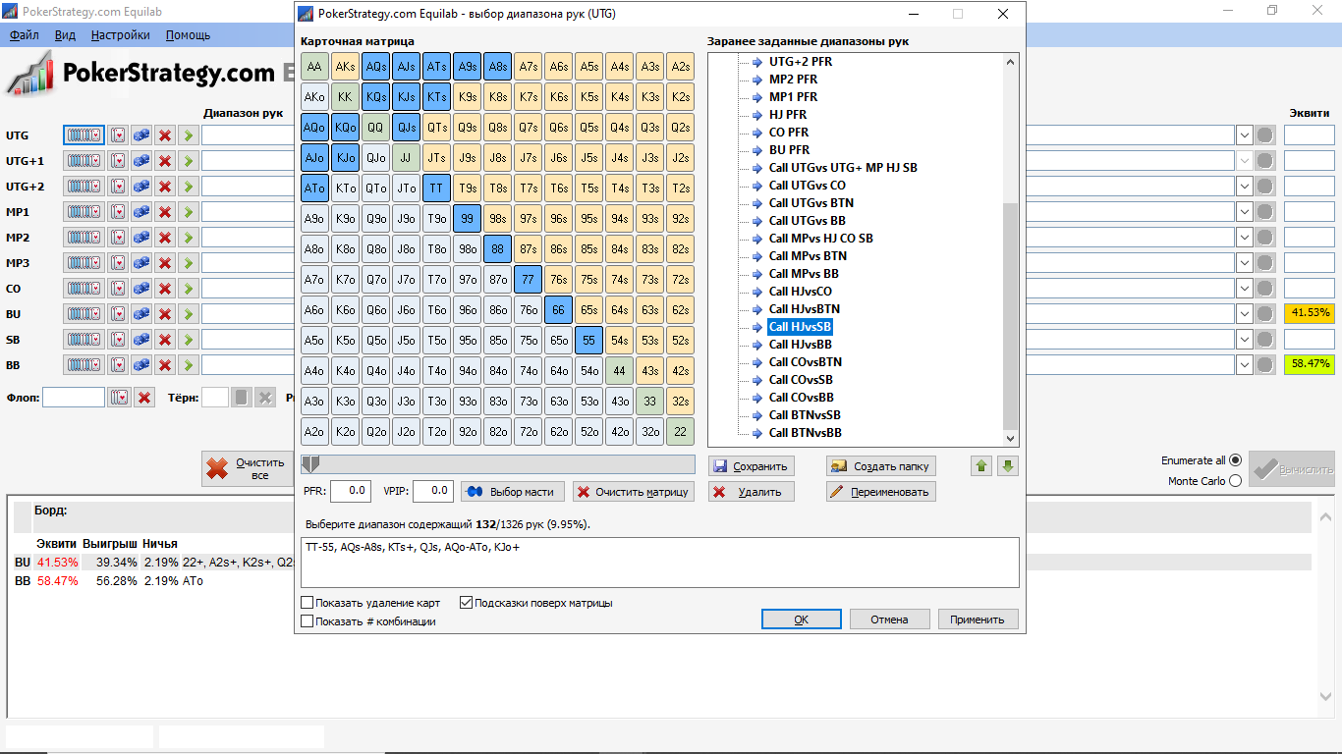Image resolution: width=1342 pixels, height=754 pixels.
Task: Open the card picker for the MP1 row
Action: click(x=118, y=211)
